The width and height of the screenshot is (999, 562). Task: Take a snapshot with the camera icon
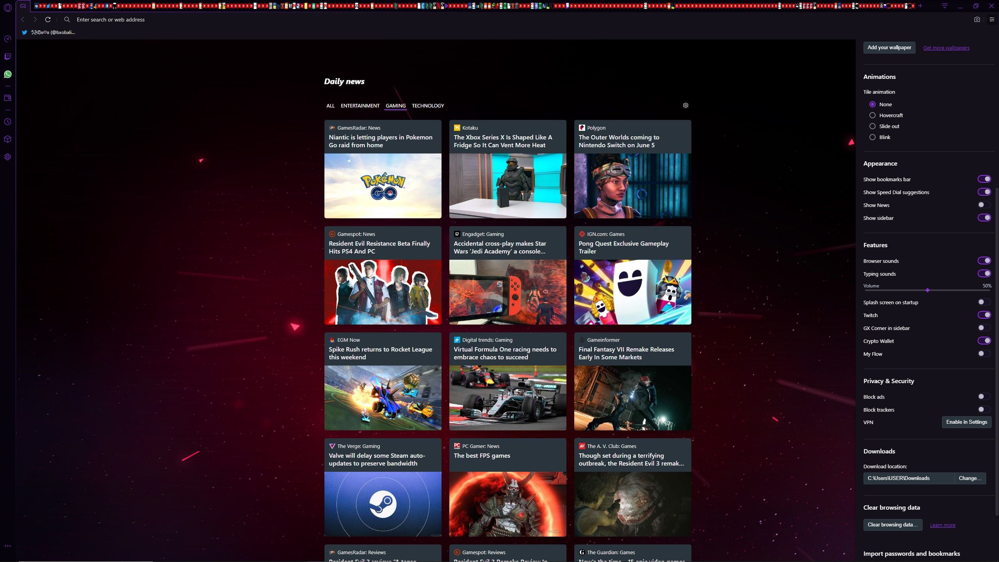coord(977,20)
